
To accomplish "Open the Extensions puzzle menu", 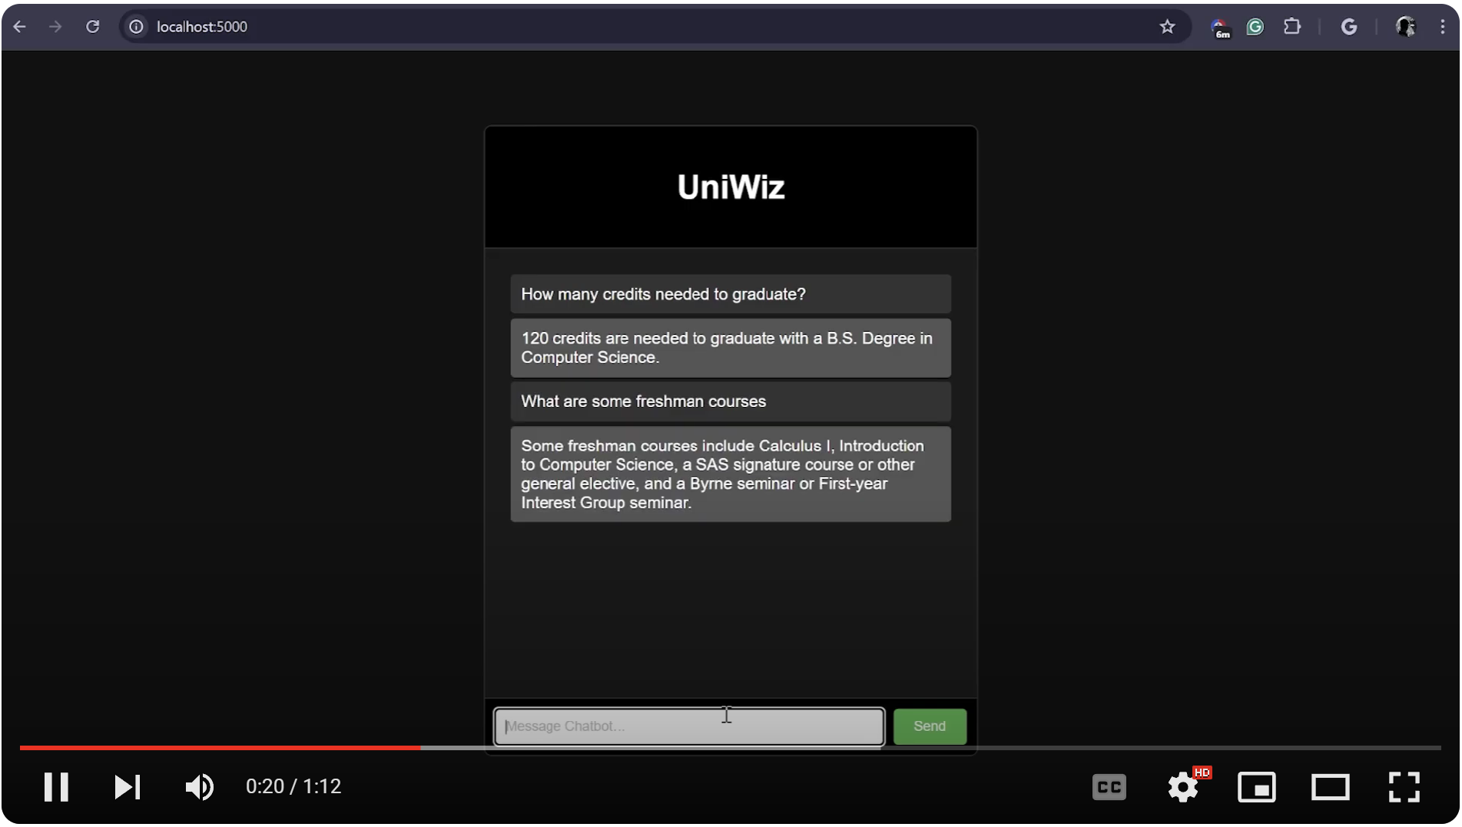I will pyautogui.click(x=1292, y=27).
